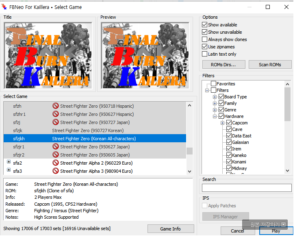Click the Cancel button

pos(237,231)
